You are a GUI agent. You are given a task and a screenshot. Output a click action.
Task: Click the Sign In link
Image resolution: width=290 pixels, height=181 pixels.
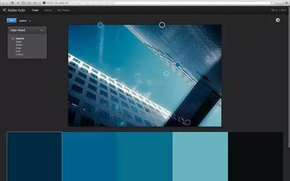[x=284, y=10]
